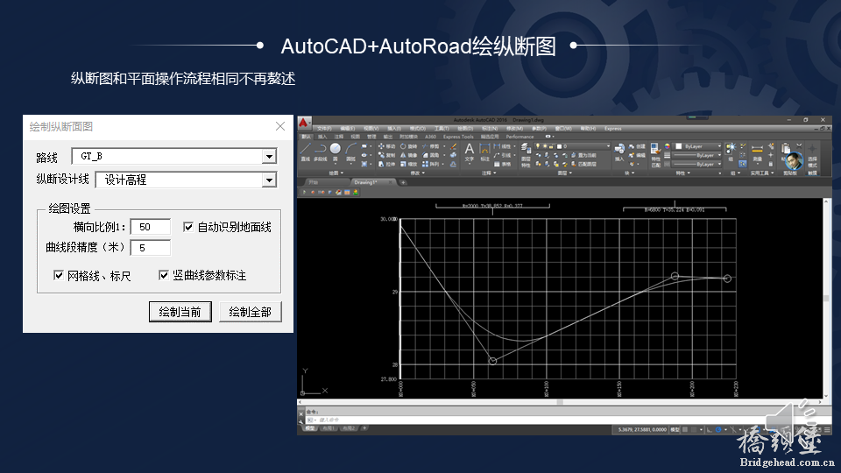
Task: Expand the 特性 panel in ribbon
Action: tap(682, 173)
